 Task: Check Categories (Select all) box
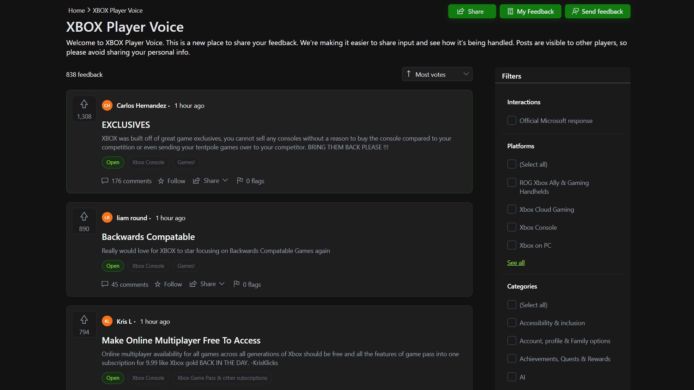tap(512, 305)
